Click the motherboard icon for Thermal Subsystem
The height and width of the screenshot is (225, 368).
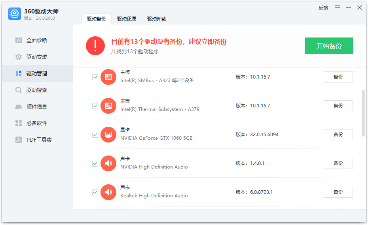pos(108,106)
